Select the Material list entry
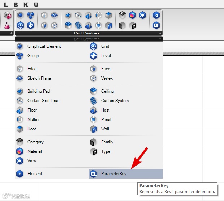Image resolution: width=224 pixels, height=201 pixels. click(x=52, y=151)
